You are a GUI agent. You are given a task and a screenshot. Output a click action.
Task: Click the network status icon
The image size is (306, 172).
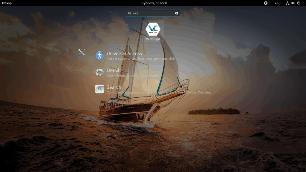287,3
